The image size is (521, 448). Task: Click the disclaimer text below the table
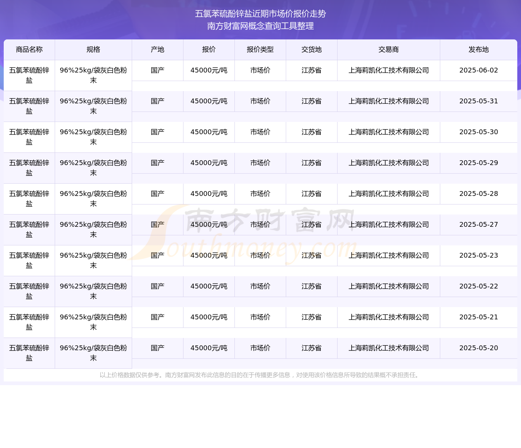(x=260, y=375)
